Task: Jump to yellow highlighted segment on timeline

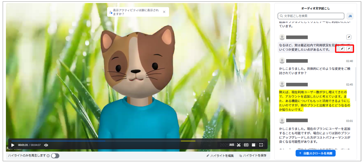Action: tap(188, 141)
